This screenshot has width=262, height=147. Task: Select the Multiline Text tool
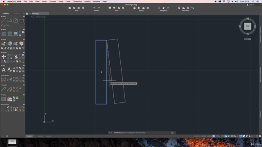4,70
